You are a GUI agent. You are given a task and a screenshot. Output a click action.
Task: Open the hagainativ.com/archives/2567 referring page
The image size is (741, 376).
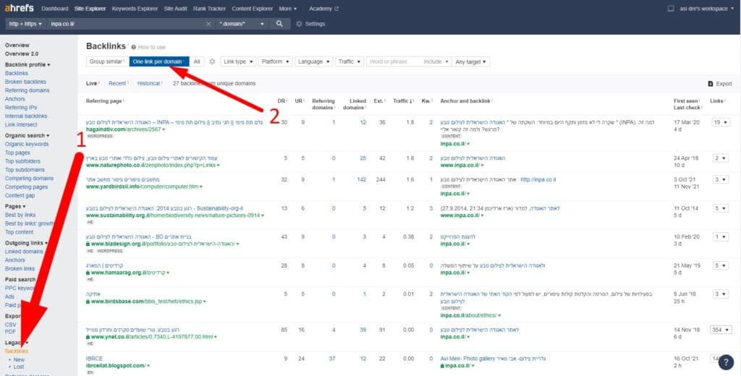(x=124, y=129)
